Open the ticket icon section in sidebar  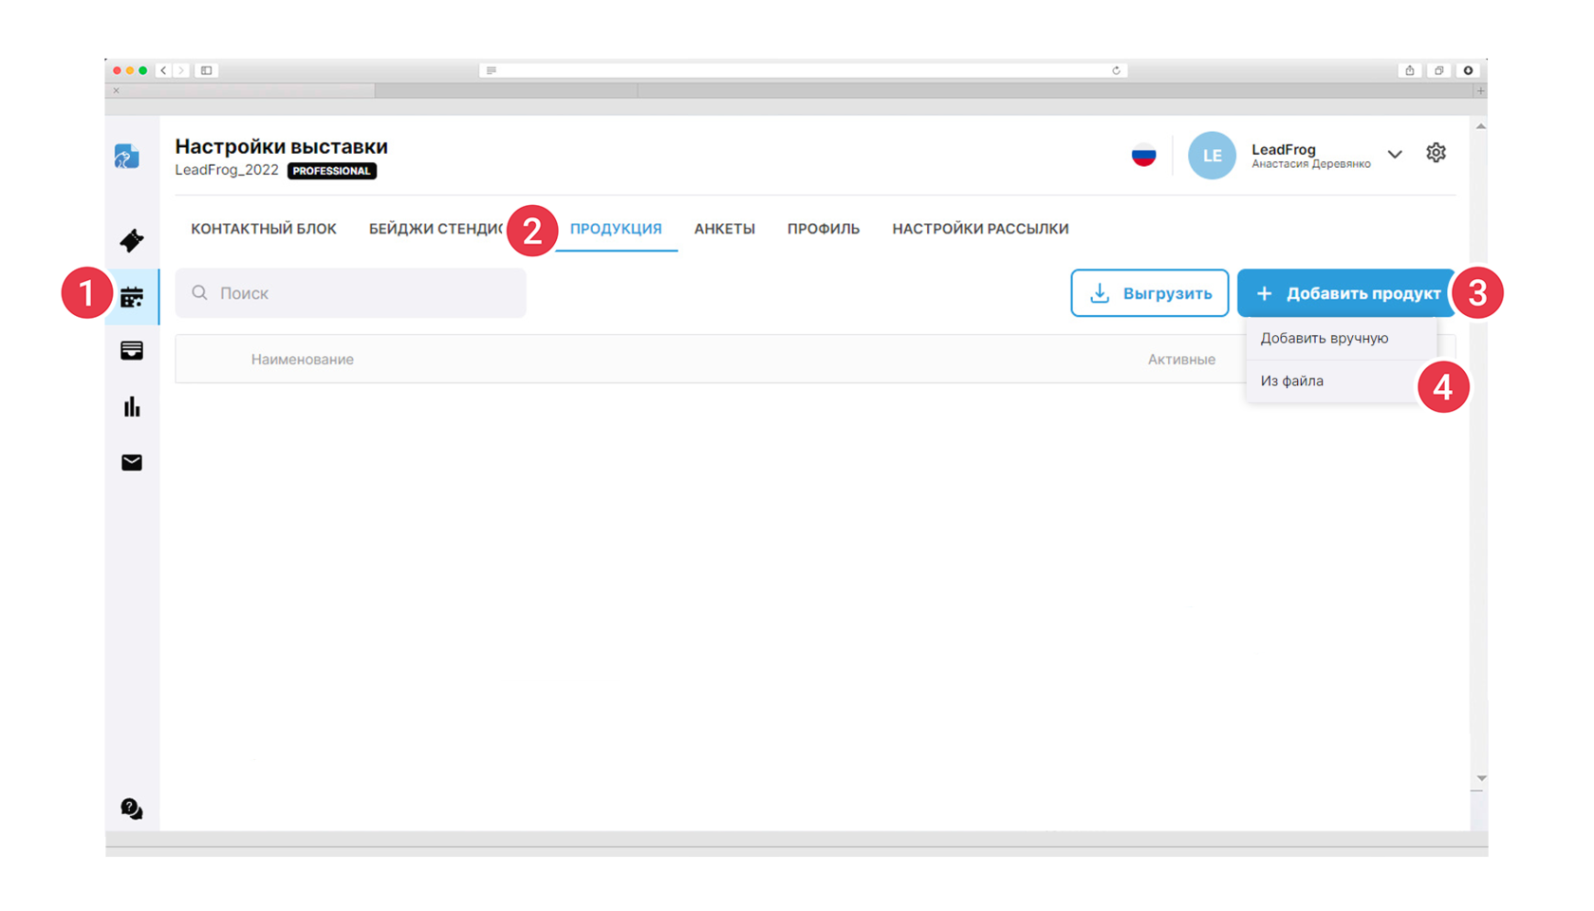132,240
